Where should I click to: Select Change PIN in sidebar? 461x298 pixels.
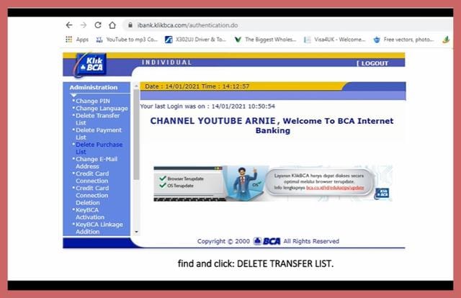(92, 101)
